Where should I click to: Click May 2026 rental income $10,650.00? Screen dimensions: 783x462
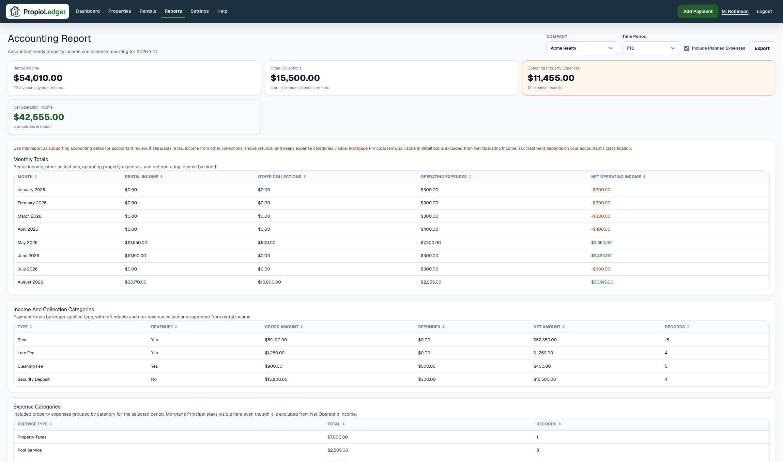[x=136, y=243]
